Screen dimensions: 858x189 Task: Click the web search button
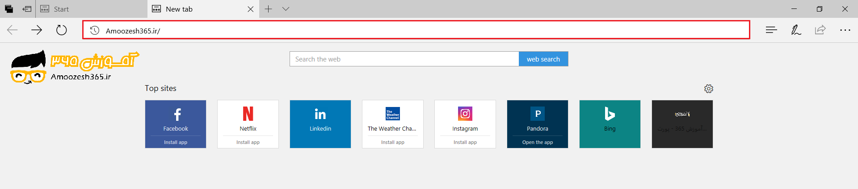543,59
